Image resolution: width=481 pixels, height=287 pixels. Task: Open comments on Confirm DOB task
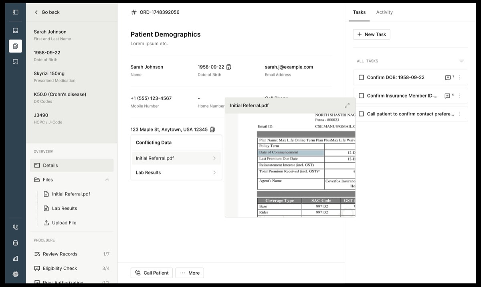449,78
